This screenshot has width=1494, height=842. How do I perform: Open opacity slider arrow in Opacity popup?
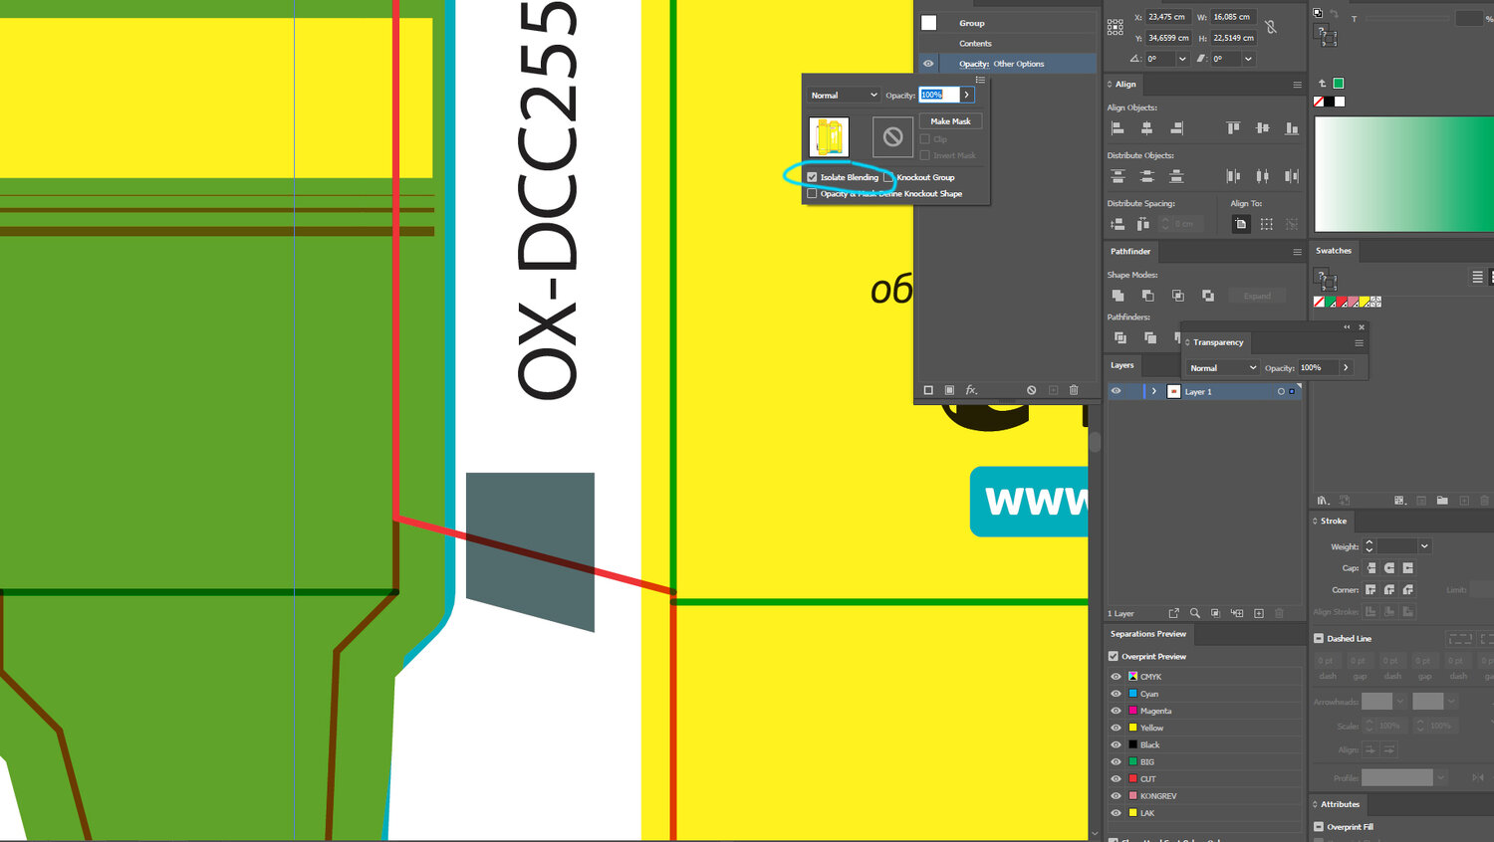pyautogui.click(x=966, y=95)
